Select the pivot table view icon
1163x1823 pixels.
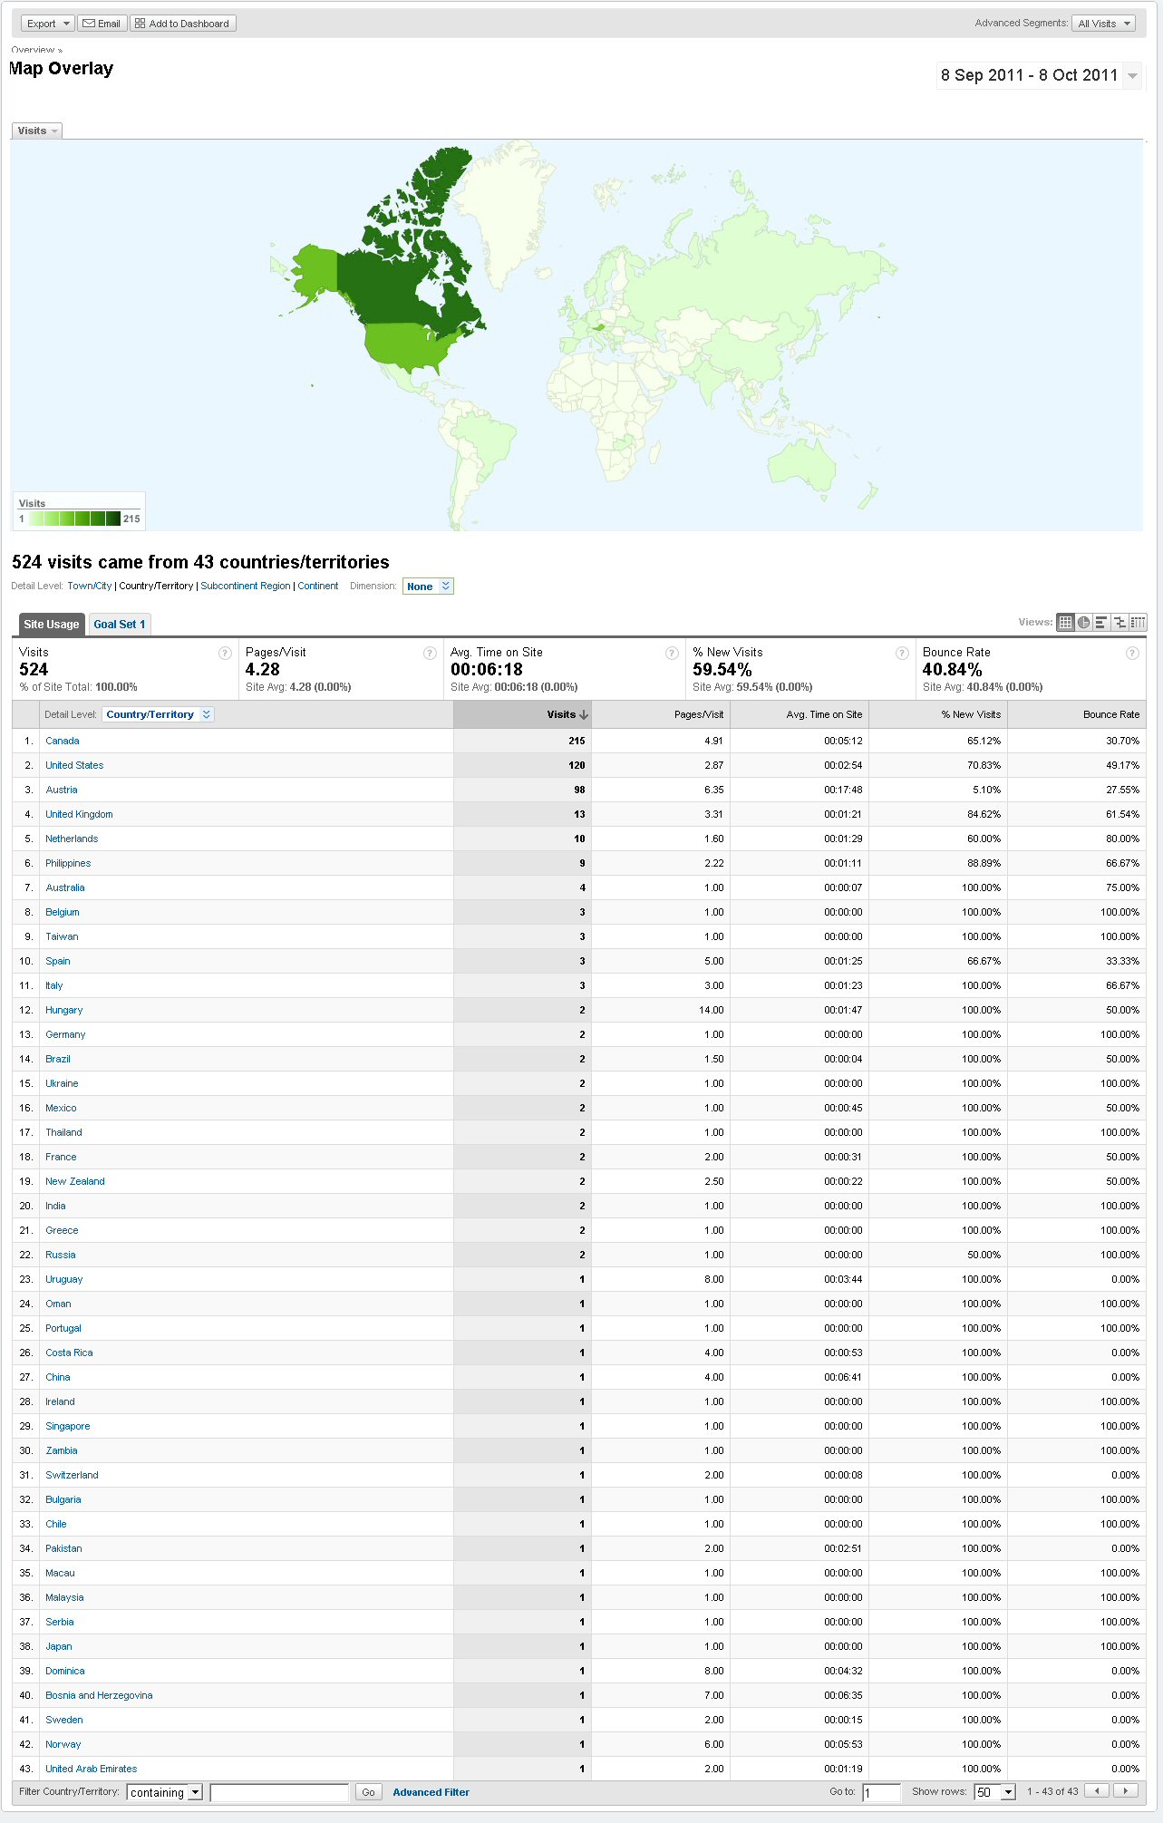[1138, 622]
